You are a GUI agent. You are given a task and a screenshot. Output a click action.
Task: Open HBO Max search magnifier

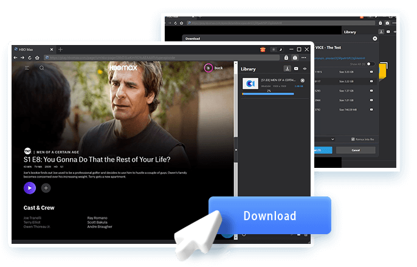tap(42, 68)
